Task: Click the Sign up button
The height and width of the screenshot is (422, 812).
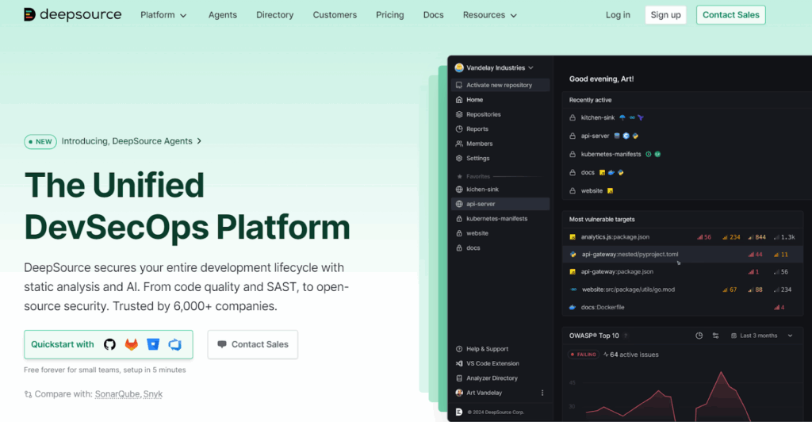Action: 665,15
